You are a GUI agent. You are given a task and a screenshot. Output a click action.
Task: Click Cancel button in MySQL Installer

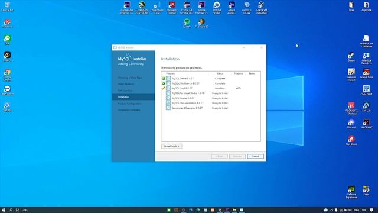(255, 156)
